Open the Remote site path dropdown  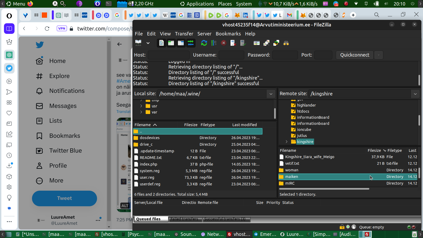click(415, 94)
